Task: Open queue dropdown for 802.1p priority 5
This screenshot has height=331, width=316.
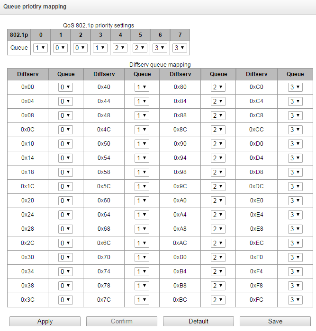Action: click(x=140, y=48)
